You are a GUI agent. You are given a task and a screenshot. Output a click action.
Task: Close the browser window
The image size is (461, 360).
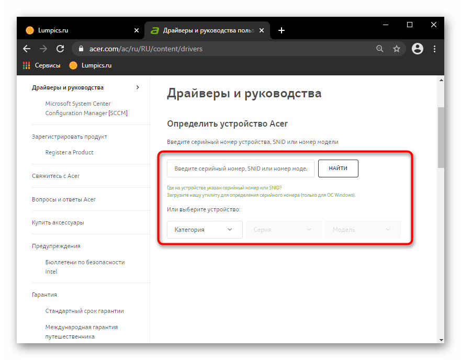click(434, 25)
